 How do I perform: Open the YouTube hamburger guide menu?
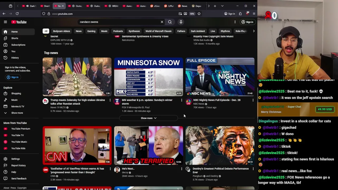pyautogui.click(x=5, y=22)
